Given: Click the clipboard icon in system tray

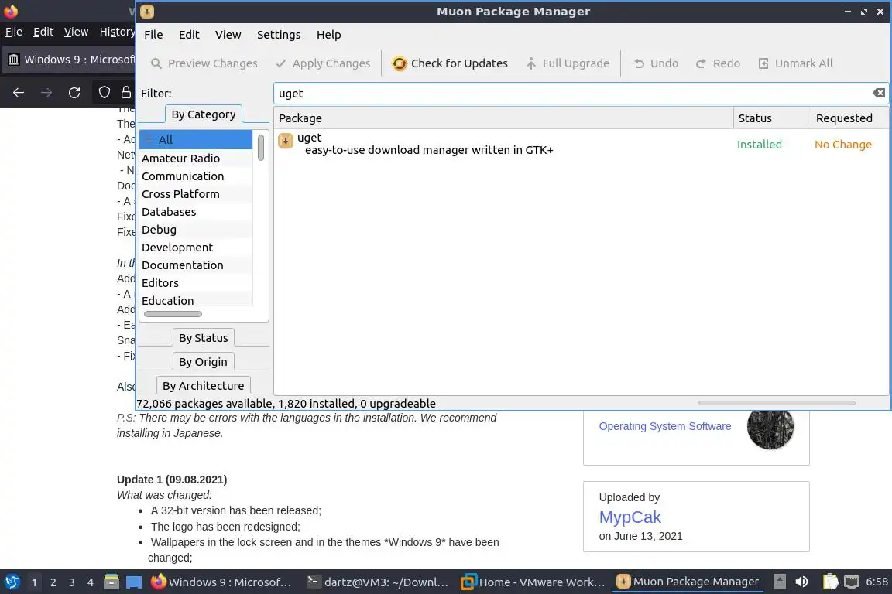Looking at the screenshot, I should coord(830,582).
